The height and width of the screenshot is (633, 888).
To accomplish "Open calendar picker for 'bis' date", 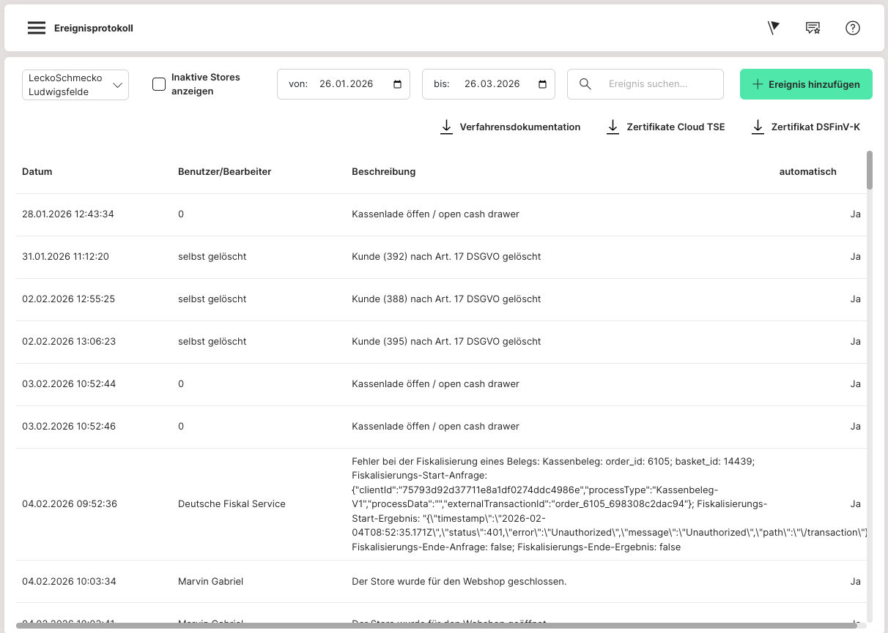I will 543,84.
